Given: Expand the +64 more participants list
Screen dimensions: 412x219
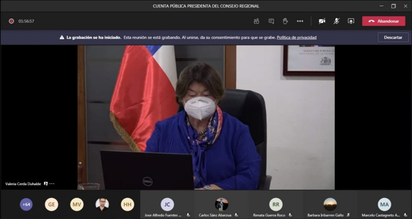Looking at the screenshot, I should tap(26, 205).
